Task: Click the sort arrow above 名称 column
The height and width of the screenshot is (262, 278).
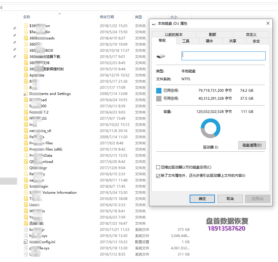Action: click(x=59, y=14)
